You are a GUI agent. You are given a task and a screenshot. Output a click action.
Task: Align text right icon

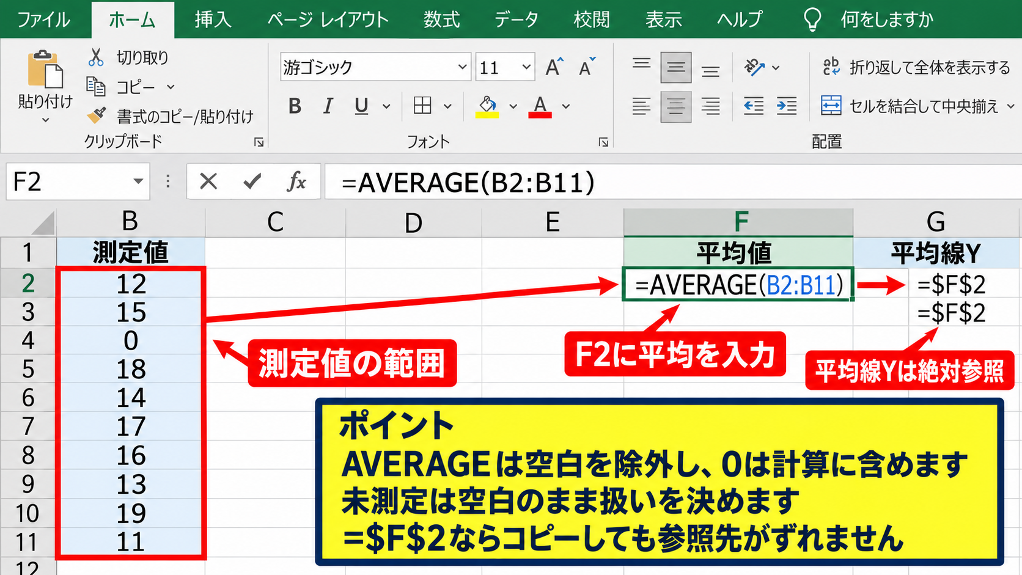click(x=710, y=106)
